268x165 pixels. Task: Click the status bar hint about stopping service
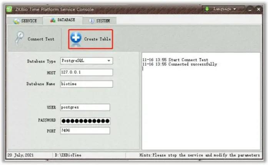point(200,155)
